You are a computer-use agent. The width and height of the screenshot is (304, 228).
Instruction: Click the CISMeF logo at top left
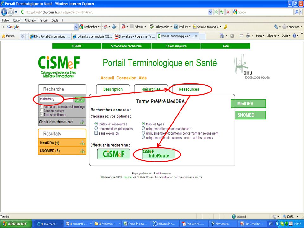tap(59, 67)
